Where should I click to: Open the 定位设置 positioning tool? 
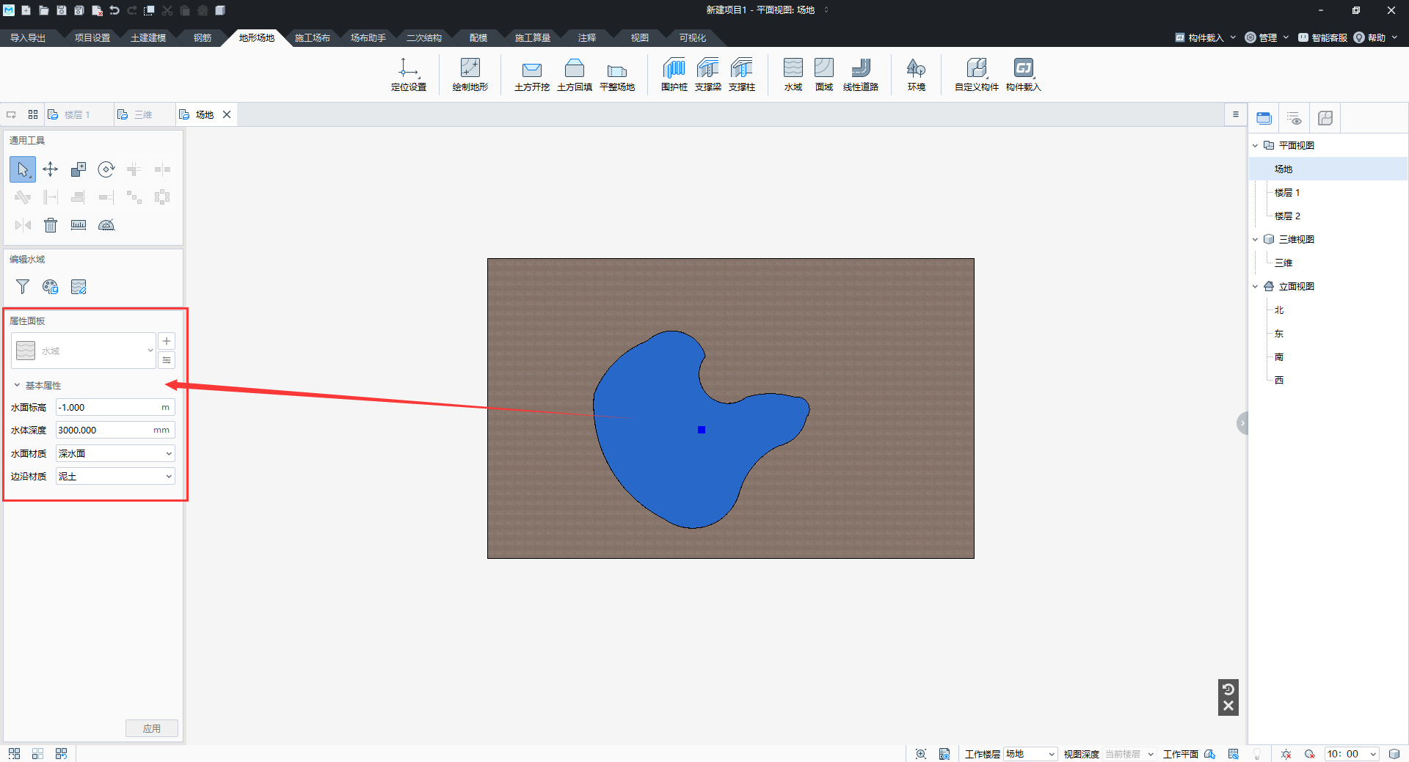pos(408,74)
